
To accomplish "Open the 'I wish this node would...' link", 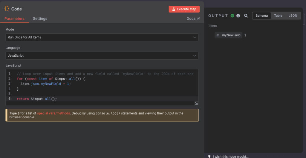I will [x=230, y=156].
